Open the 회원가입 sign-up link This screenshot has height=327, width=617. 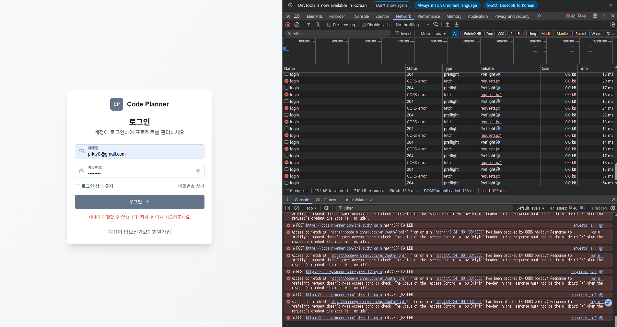point(161,232)
